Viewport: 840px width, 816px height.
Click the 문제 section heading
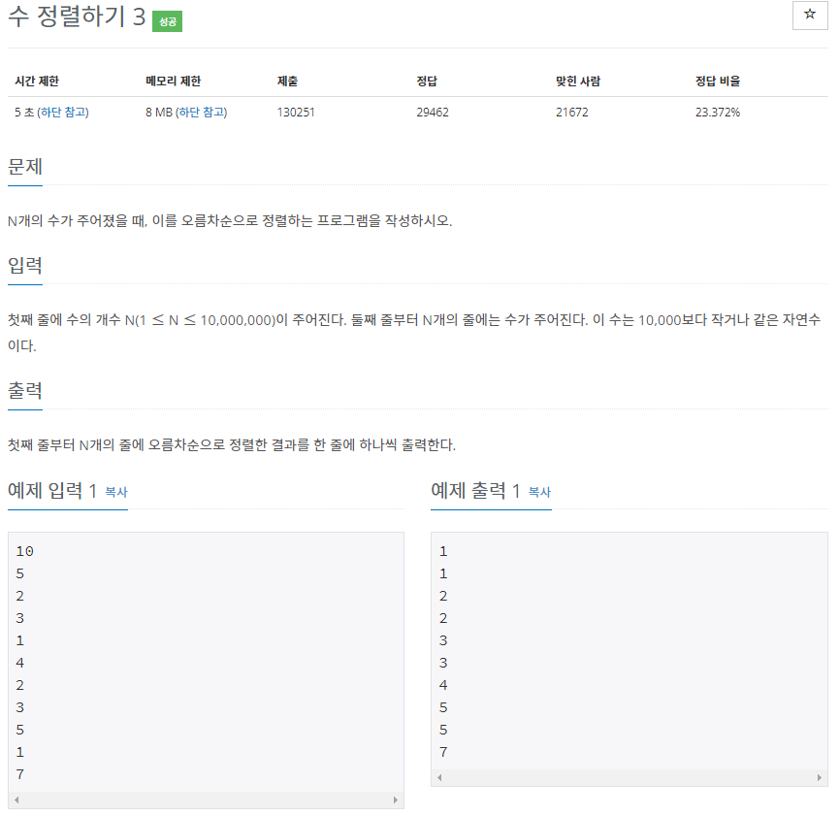point(25,167)
